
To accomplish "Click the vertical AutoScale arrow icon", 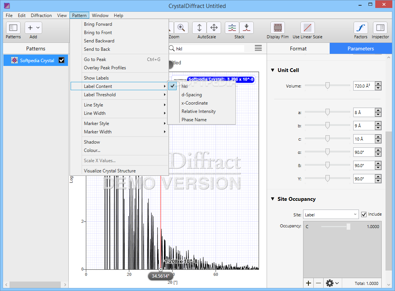I will coord(199,27).
